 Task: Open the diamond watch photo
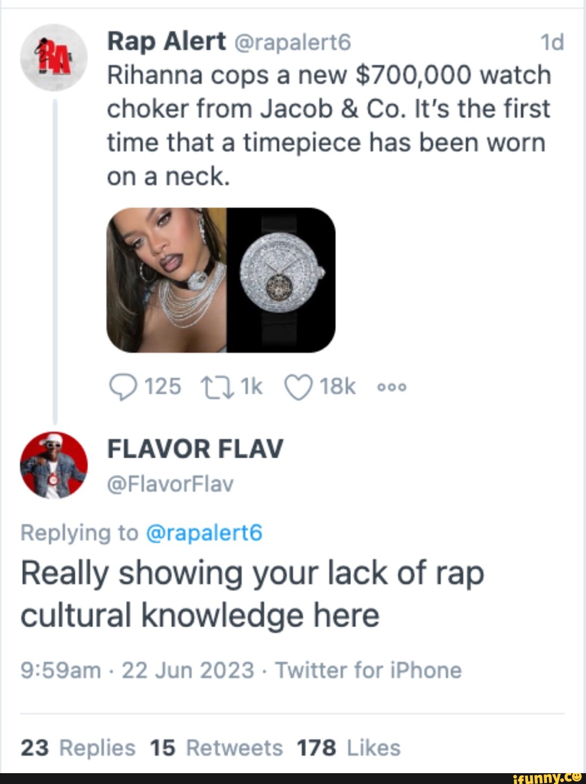click(281, 280)
